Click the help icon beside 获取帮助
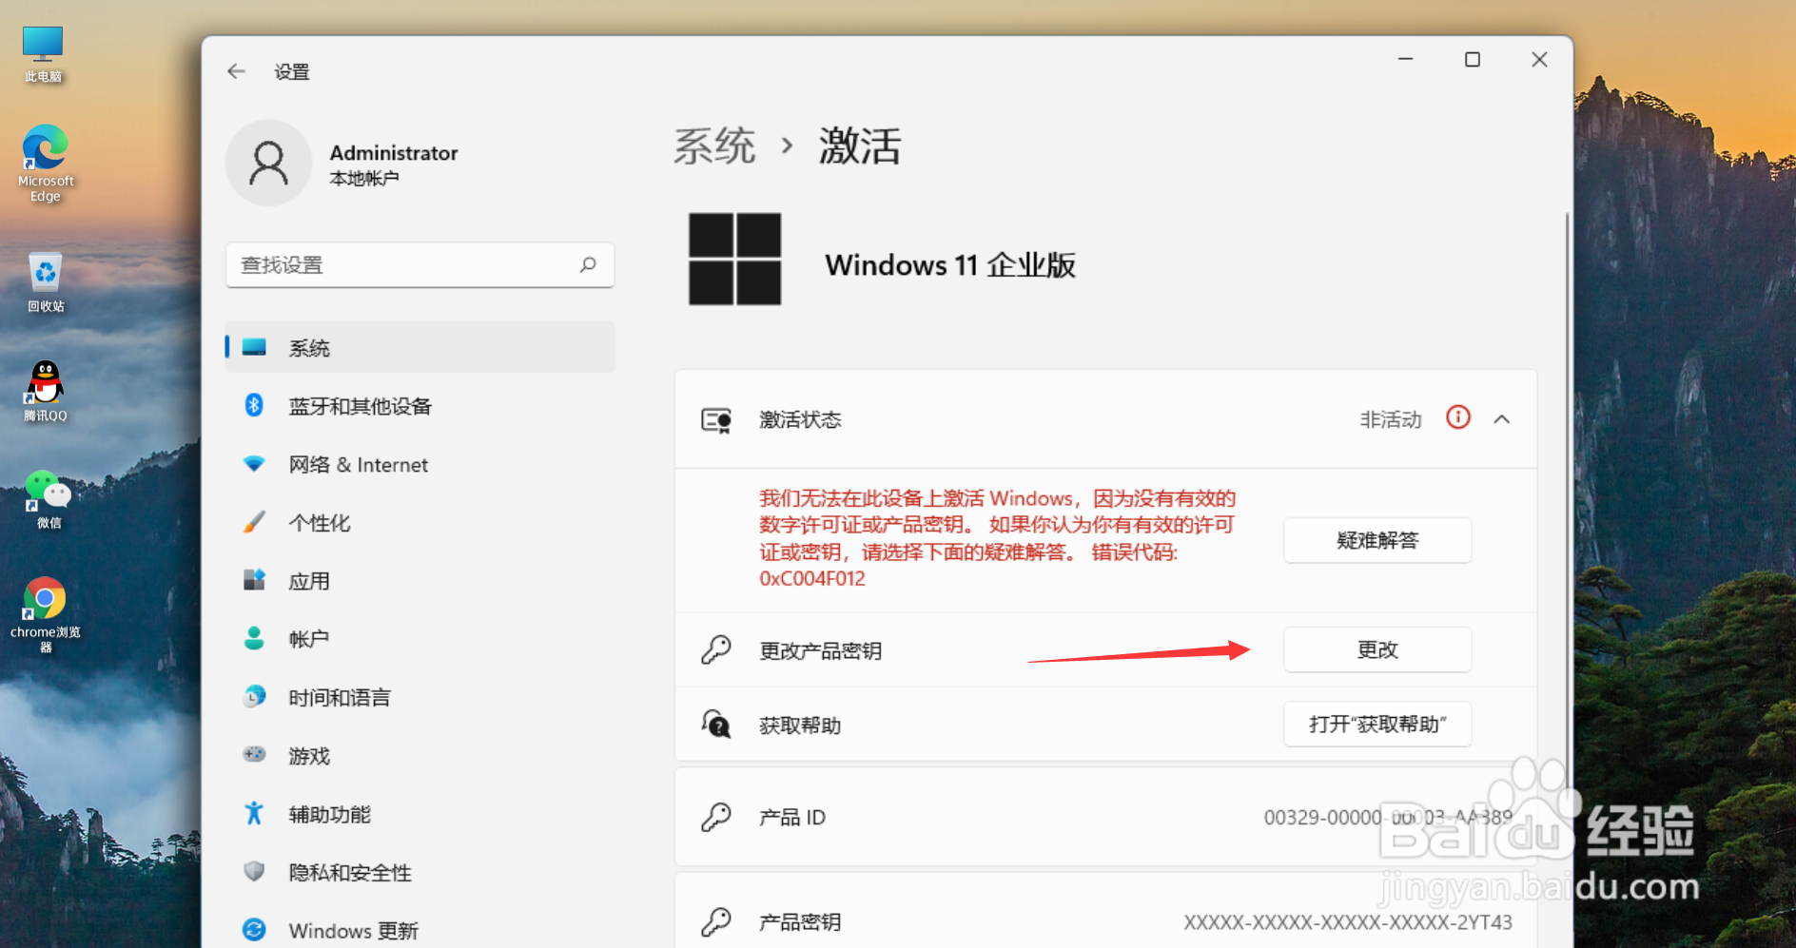The width and height of the screenshot is (1796, 948). [716, 725]
